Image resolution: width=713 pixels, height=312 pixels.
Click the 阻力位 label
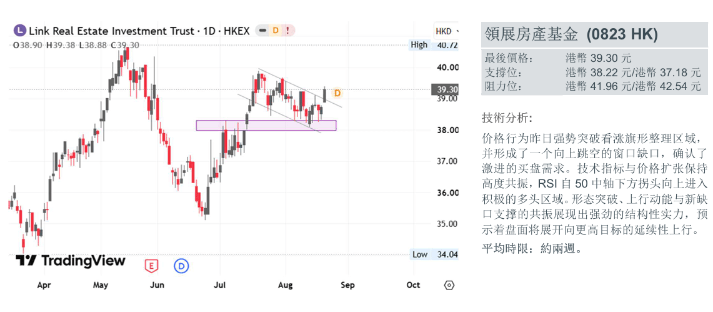pyautogui.click(x=502, y=86)
